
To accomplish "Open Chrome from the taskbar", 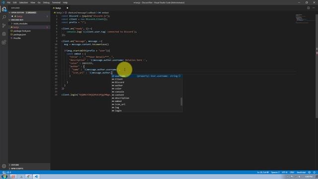I will [29, 177].
